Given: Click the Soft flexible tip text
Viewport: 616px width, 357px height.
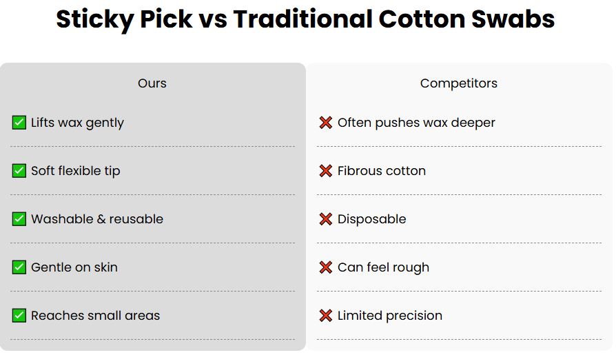Looking at the screenshot, I should (75, 171).
